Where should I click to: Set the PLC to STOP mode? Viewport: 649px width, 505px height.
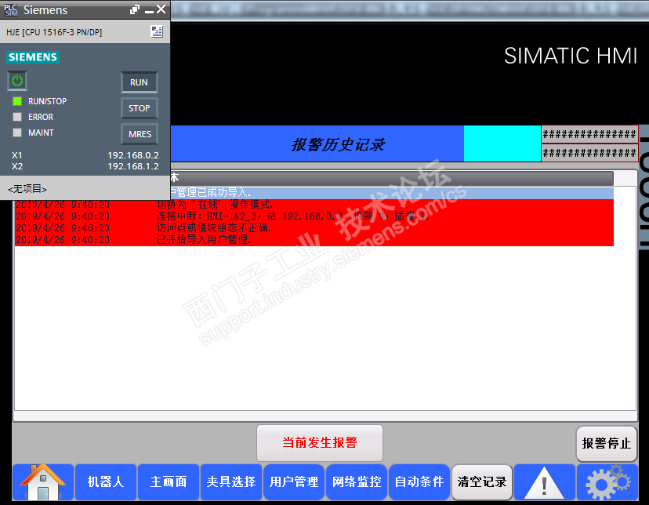tap(139, 108)
